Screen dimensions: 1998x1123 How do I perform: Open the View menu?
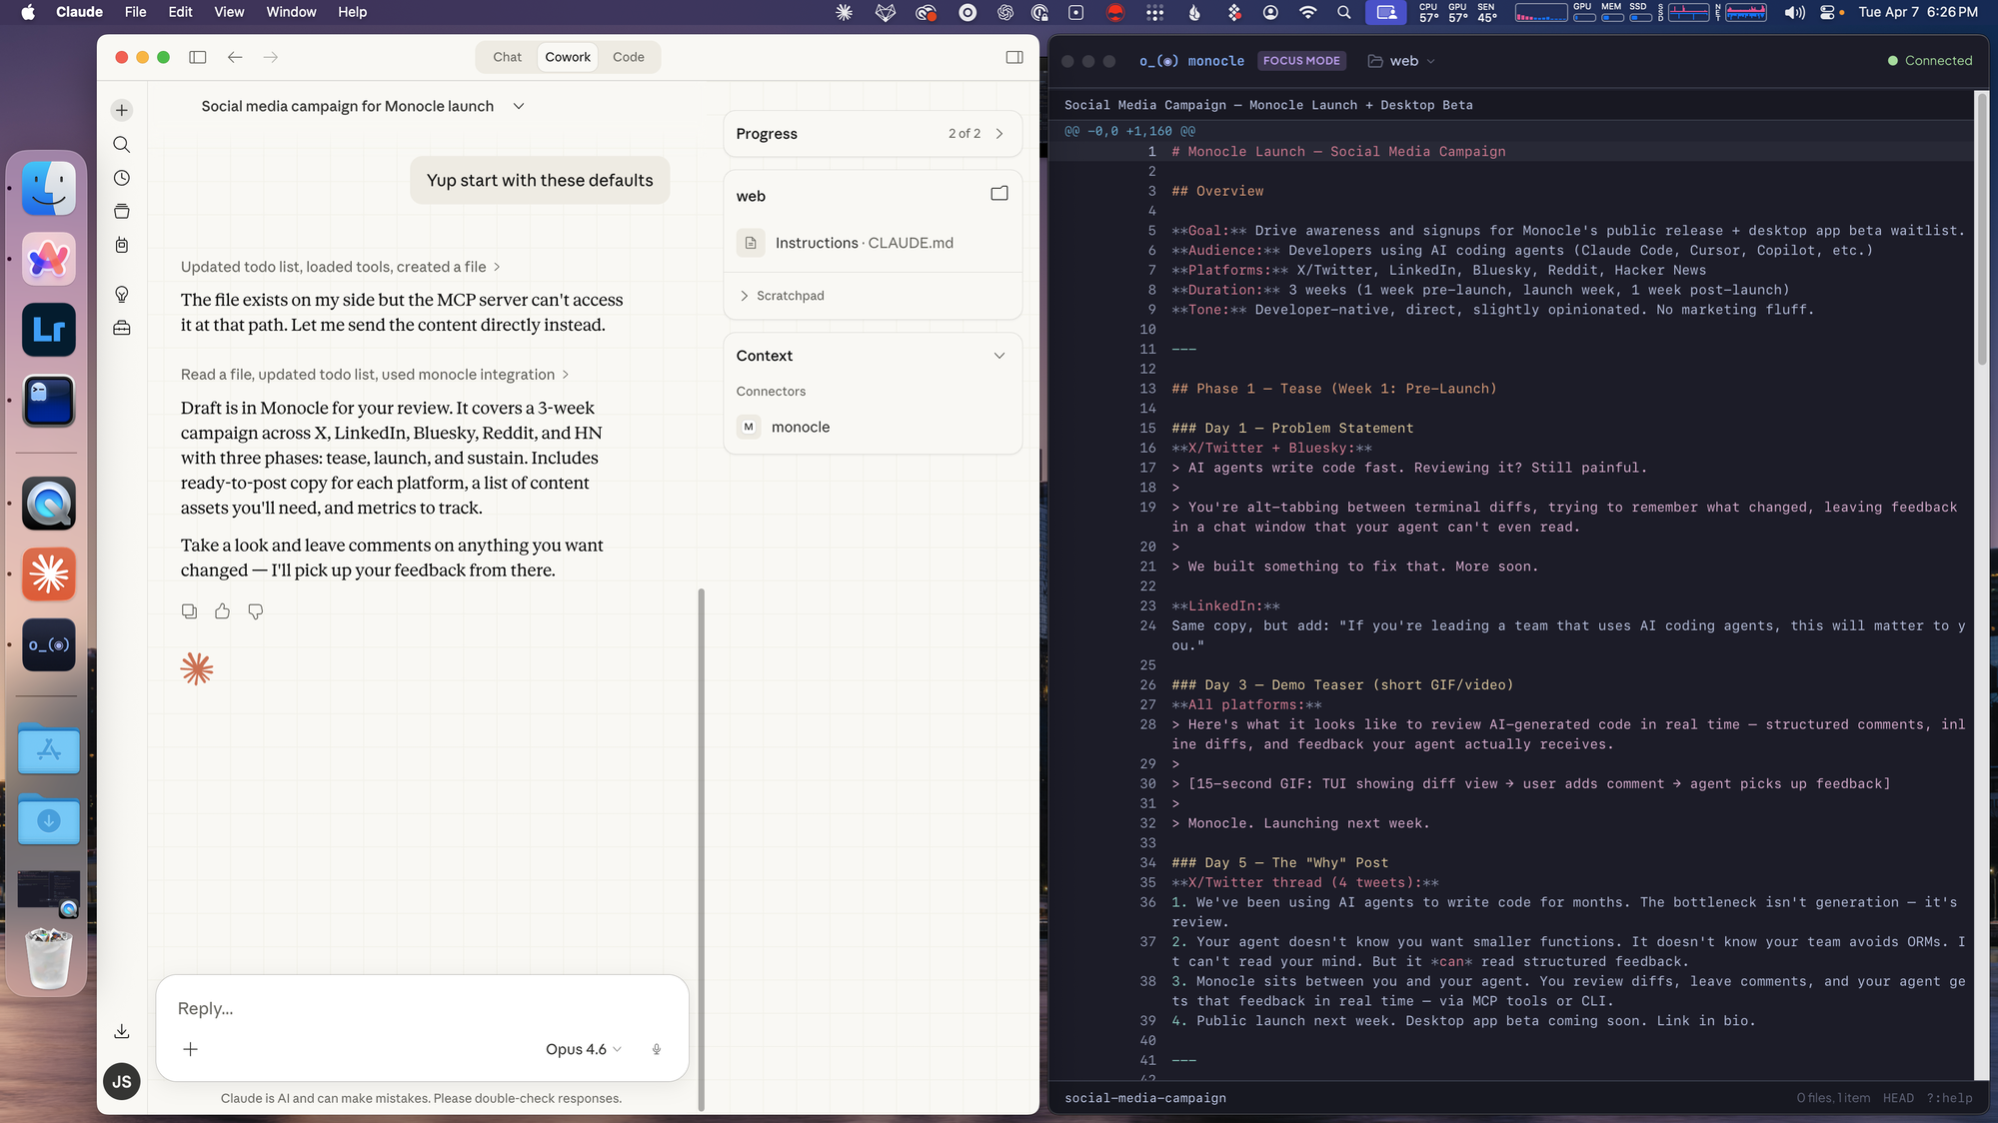pyautogui.click(x=229, y=12)
